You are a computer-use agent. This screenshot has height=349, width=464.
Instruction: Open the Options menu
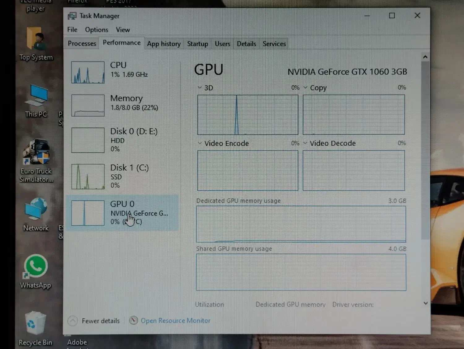(97, 30)
